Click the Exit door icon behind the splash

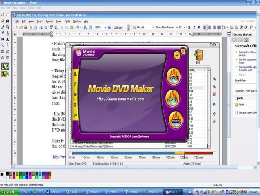pyautogui.click(x=198, y=56)
